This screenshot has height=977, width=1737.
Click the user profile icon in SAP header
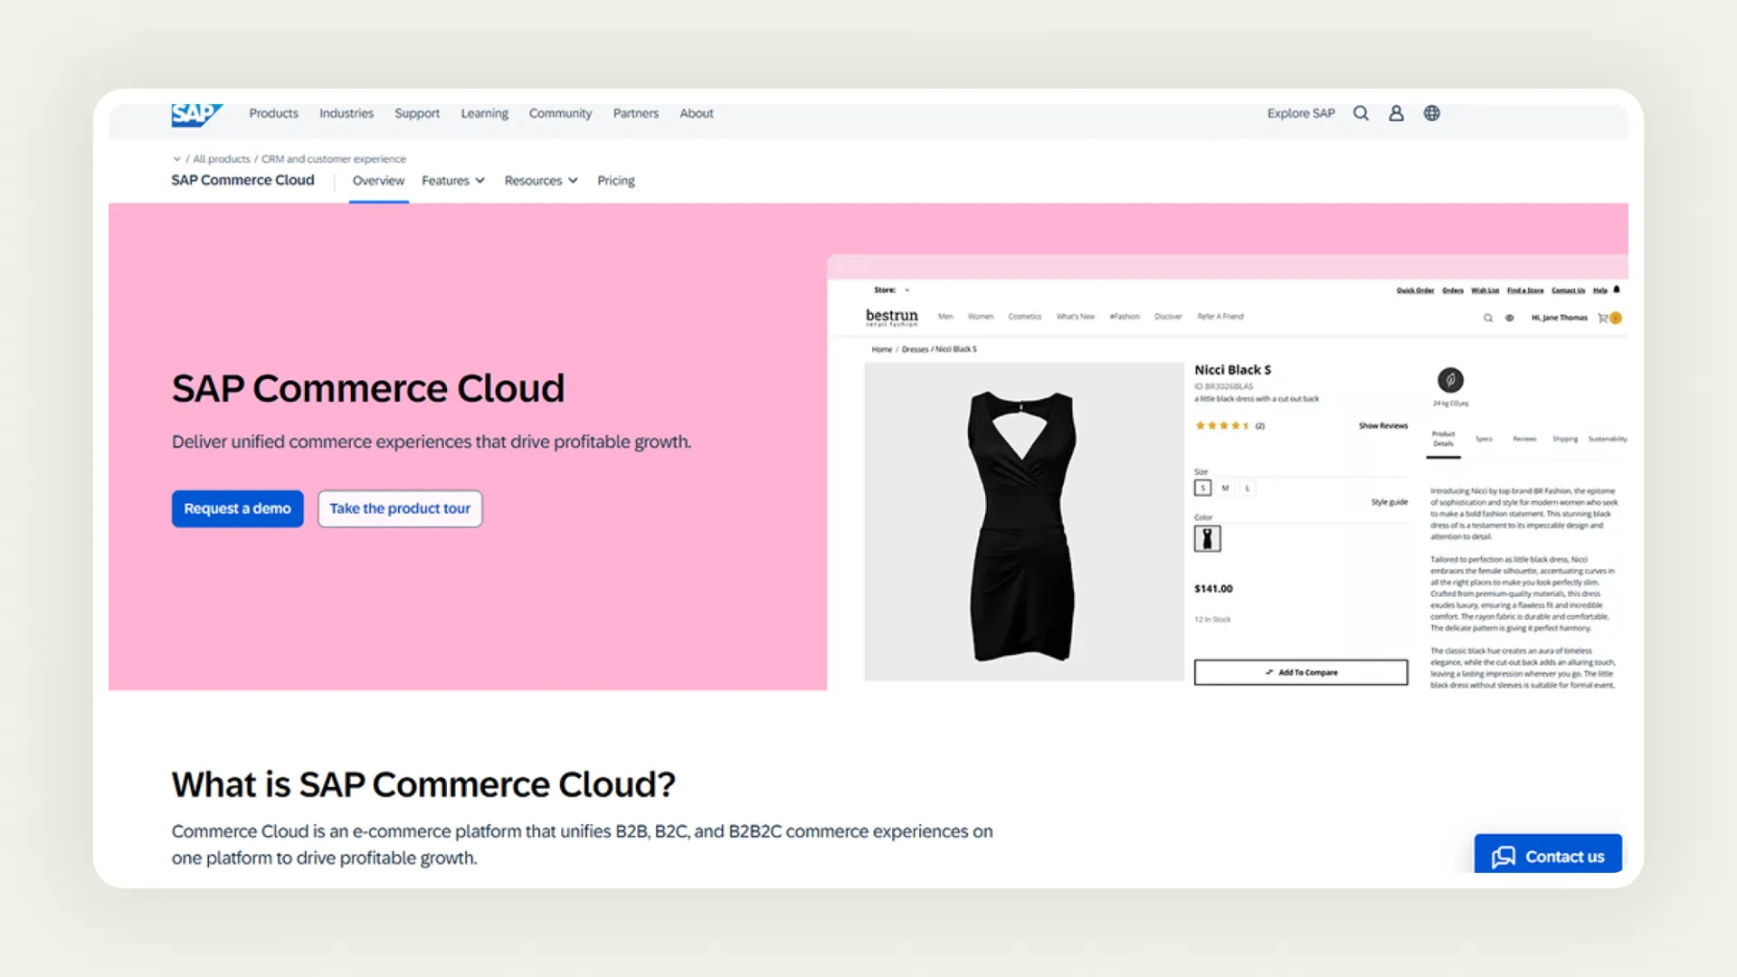coord(1396,112)
